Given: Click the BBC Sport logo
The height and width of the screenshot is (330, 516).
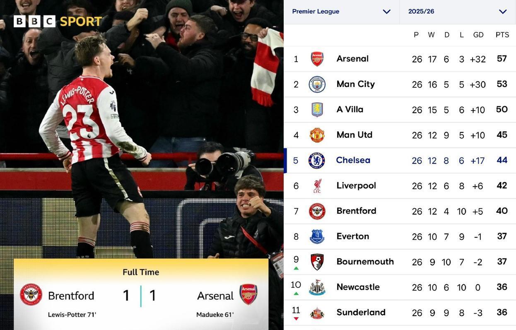Looking at the screenshot, I should click(x=58, y=21).
